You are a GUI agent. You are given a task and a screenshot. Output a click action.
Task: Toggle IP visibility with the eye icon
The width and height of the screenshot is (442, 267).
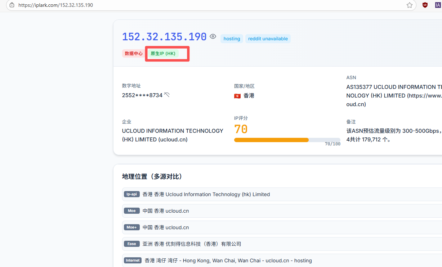pyautogui.click(x=213, y=36)
